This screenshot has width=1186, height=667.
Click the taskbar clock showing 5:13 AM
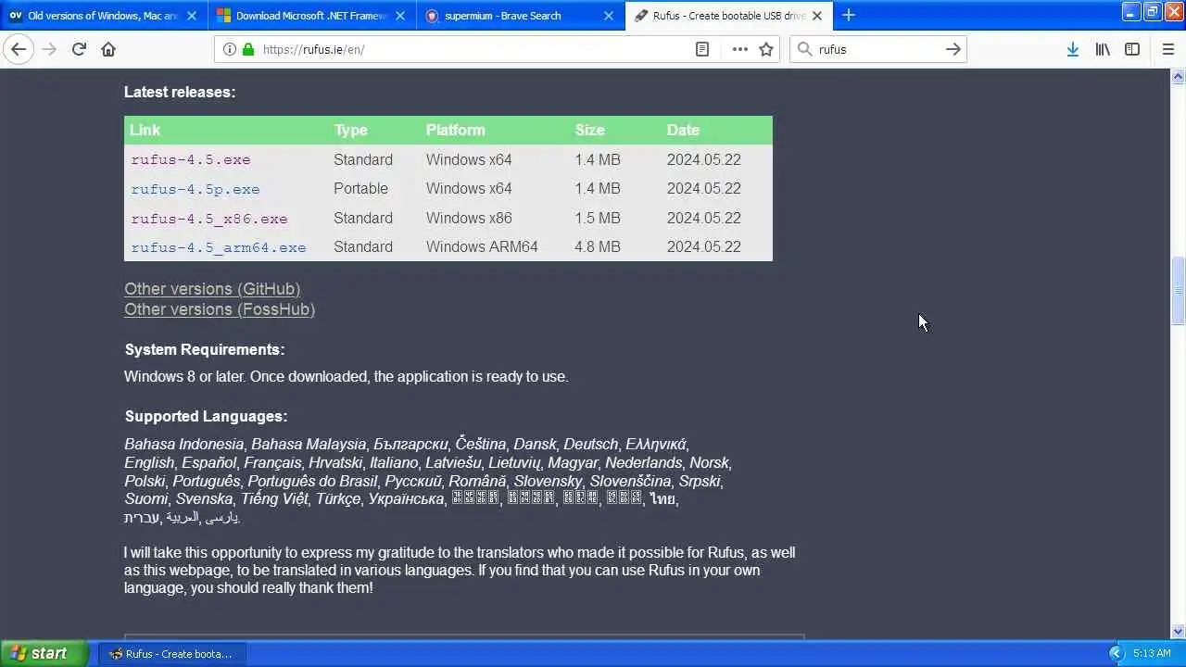coord(1152,653)
